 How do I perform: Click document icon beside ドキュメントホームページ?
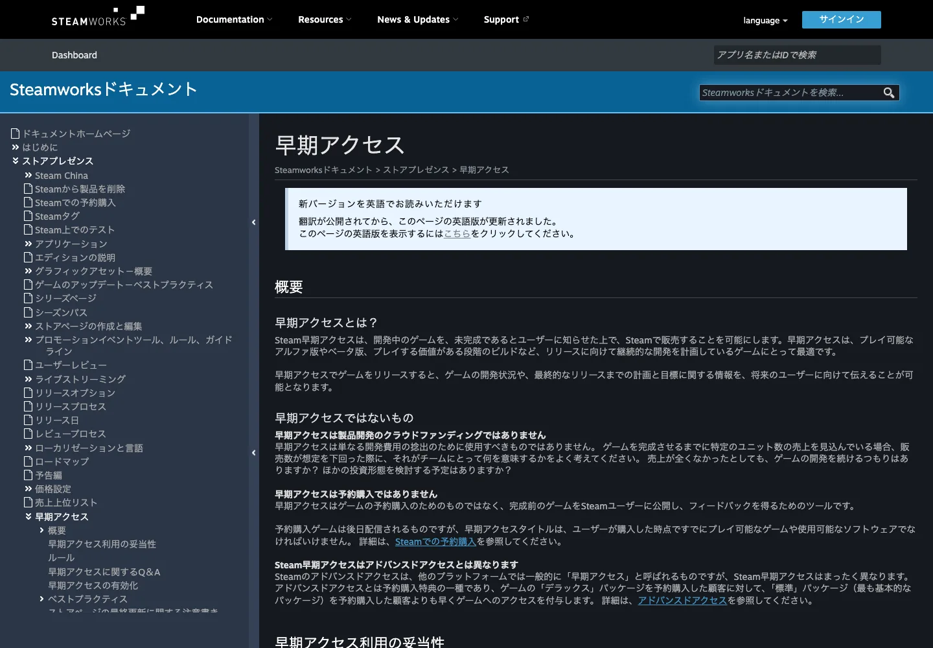click(16, 133)
